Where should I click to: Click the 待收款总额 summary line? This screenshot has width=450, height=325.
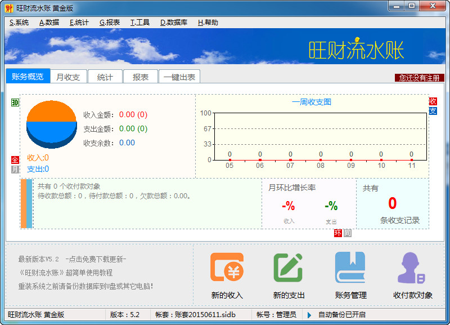coord(114,196)
